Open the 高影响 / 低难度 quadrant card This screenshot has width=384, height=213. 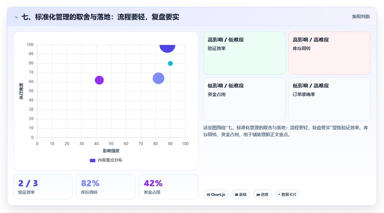point(244,53)
